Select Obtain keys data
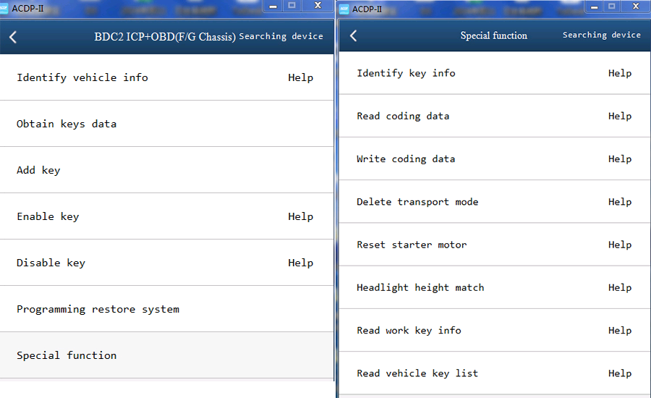The image size is (651, 398). 67,124
